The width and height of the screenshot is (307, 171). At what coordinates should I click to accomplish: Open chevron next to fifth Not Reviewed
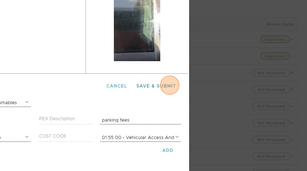pos(292,140)
